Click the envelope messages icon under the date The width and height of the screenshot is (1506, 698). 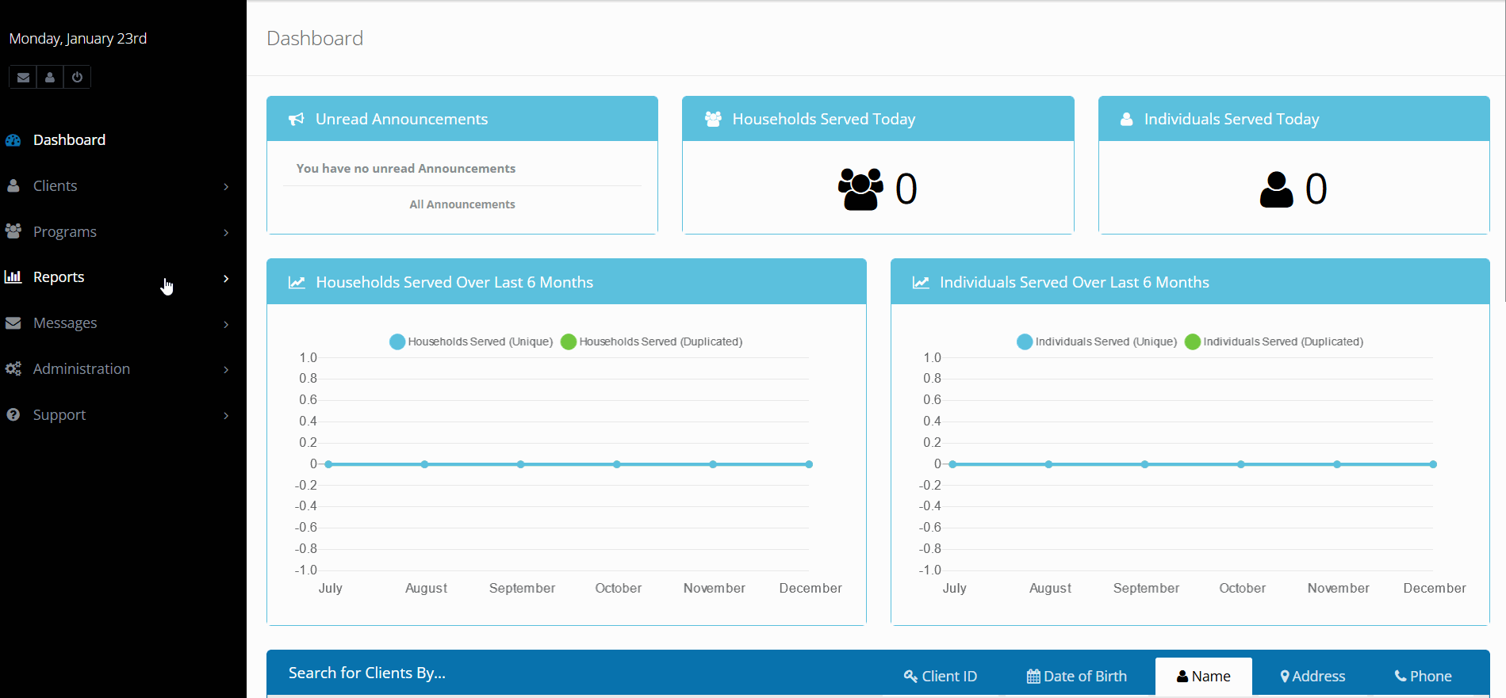[x=23, y=78]
